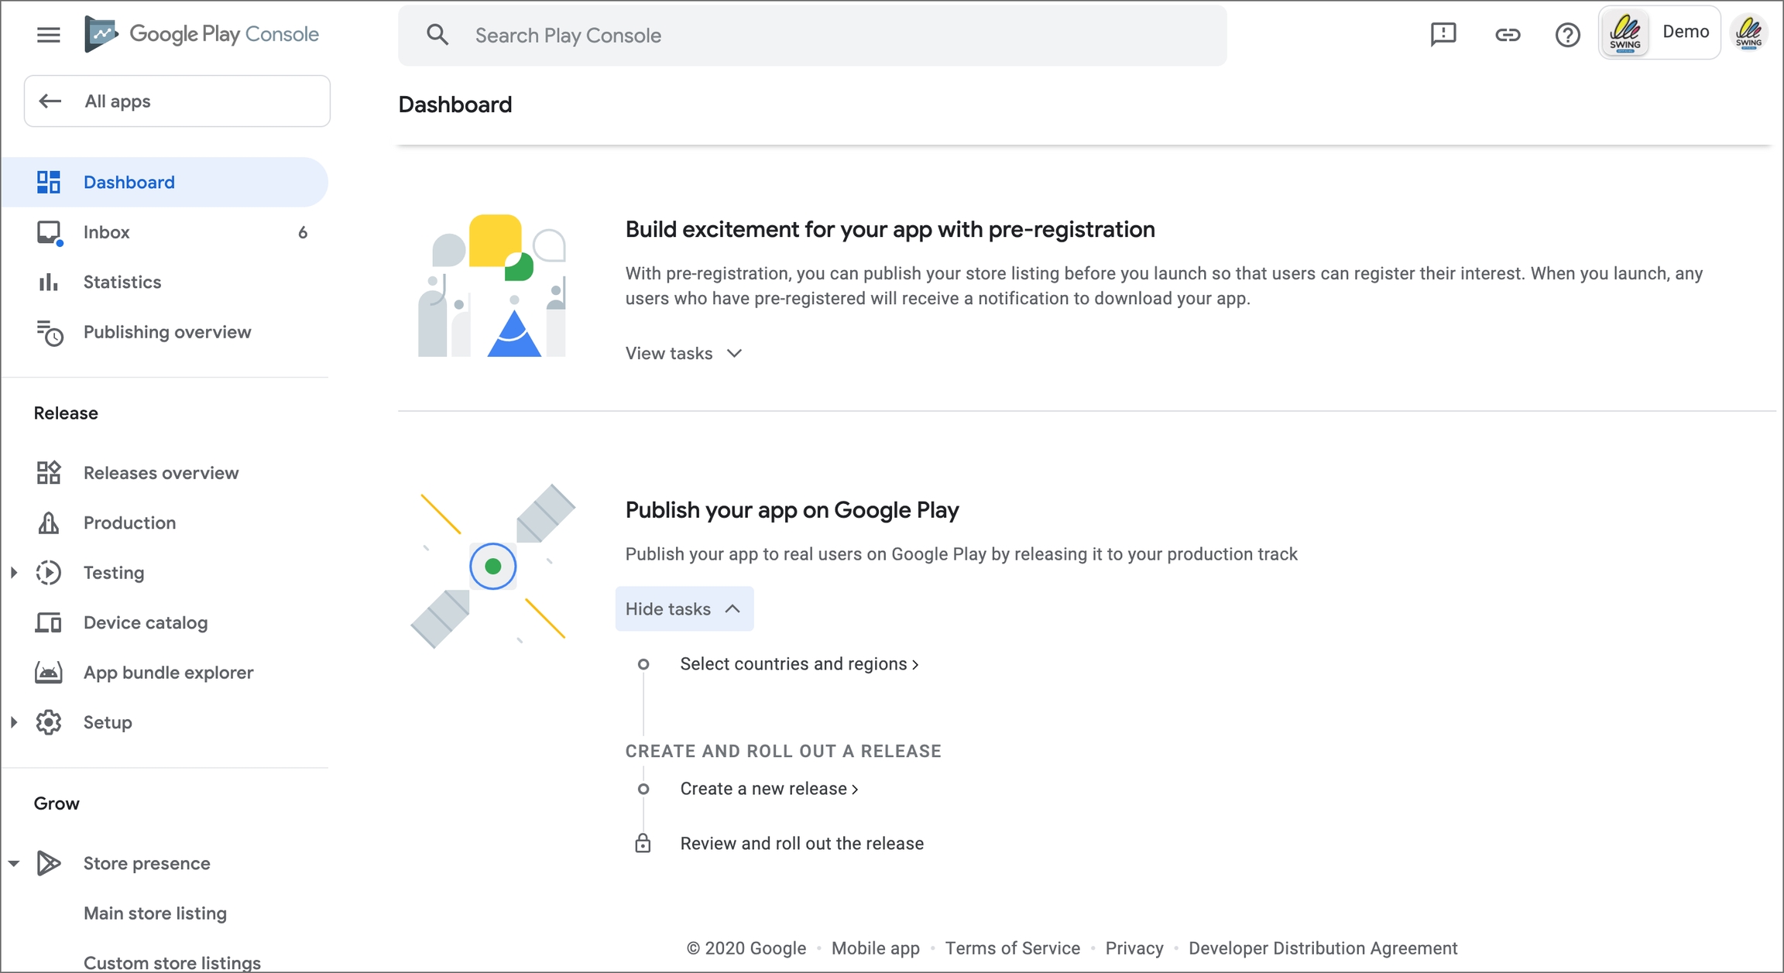This screenshot has height=973, width=1784.
Task: Click the circle bullet next to Create a new release
Action: (643, 789)
